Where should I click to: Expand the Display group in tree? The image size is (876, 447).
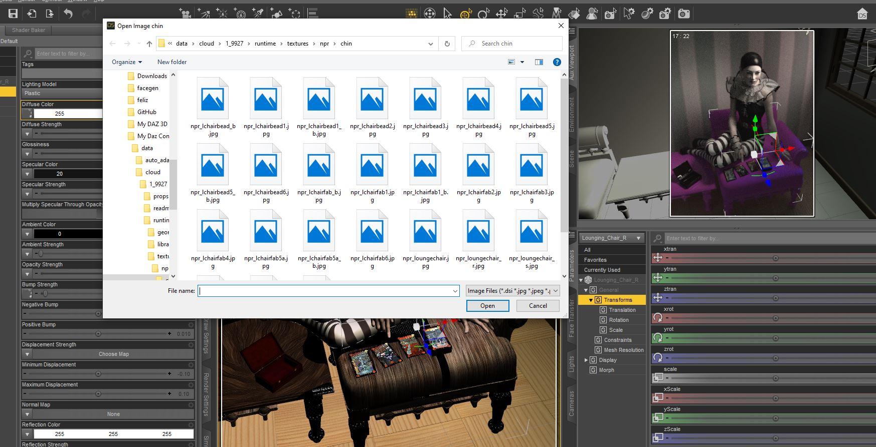586,360
